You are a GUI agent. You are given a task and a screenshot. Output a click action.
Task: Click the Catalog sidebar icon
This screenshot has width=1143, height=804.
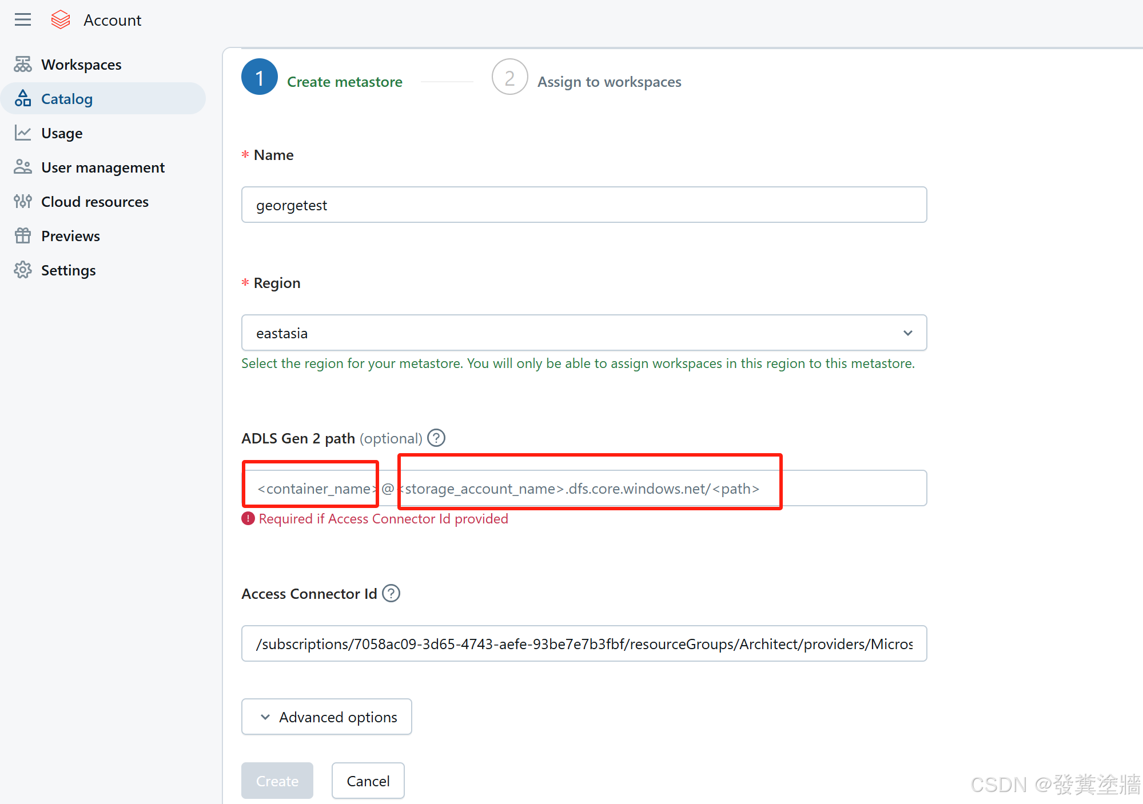click(x=23, y=98)
